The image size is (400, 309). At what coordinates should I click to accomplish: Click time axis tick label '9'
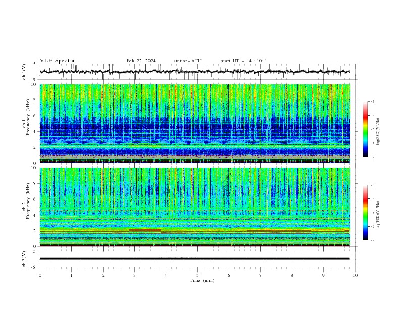coord(323,275)
